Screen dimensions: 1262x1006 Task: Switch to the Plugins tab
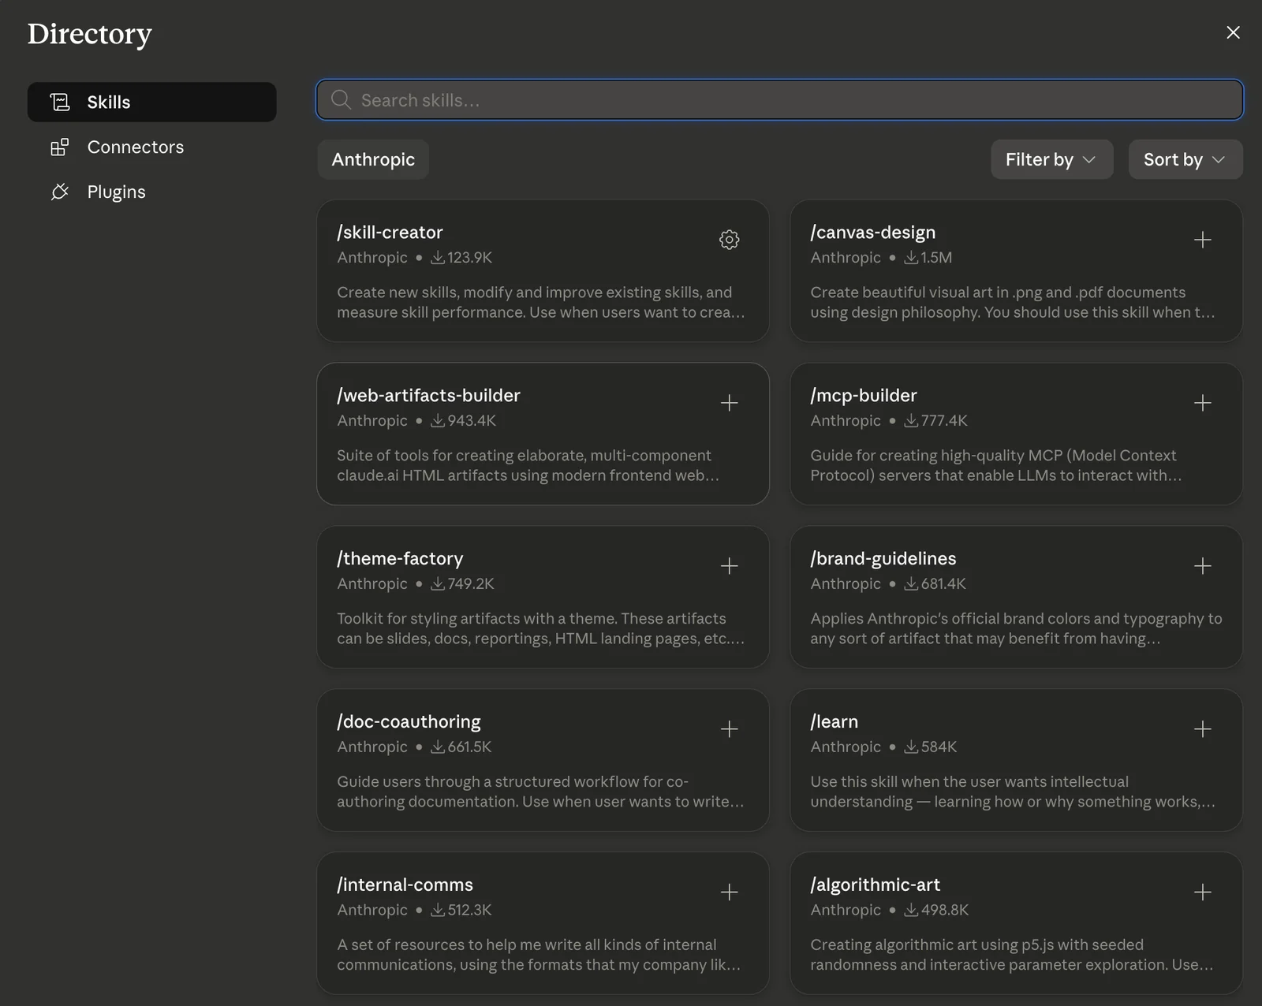coord(151,192)
